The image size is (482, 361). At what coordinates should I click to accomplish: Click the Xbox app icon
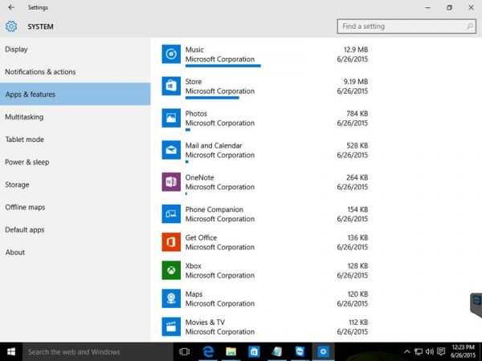[170, 270]
